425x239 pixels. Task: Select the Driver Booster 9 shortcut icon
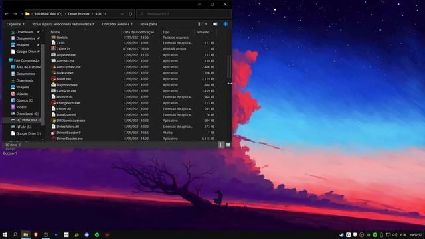coord(53,133)
